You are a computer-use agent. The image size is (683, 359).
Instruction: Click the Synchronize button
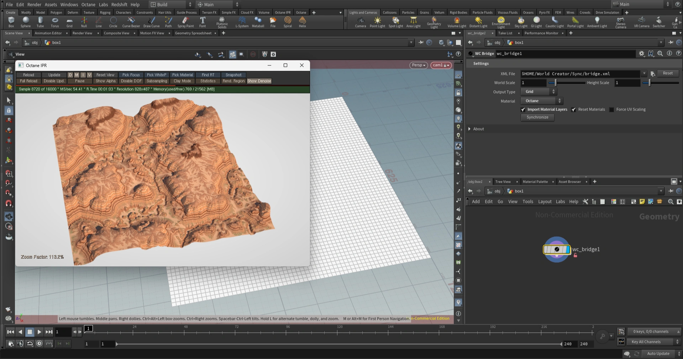(537, 117)
